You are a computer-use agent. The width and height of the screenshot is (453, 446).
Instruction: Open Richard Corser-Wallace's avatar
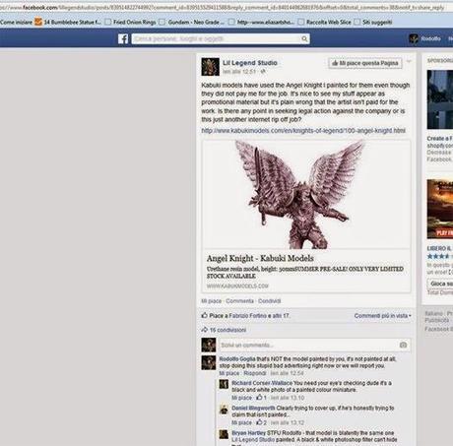point(224,384)
